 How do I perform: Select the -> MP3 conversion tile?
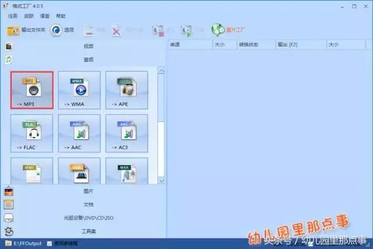point(32,90)
